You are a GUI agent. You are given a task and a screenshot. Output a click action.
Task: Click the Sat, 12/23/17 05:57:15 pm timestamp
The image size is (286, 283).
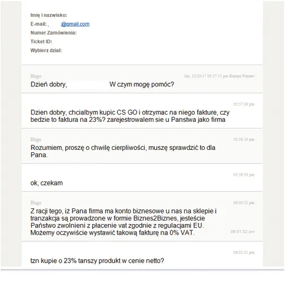219,76
